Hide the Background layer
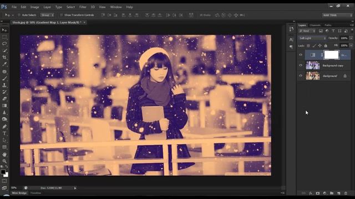The width and height of the screenshot is (355, 199). 301,76
